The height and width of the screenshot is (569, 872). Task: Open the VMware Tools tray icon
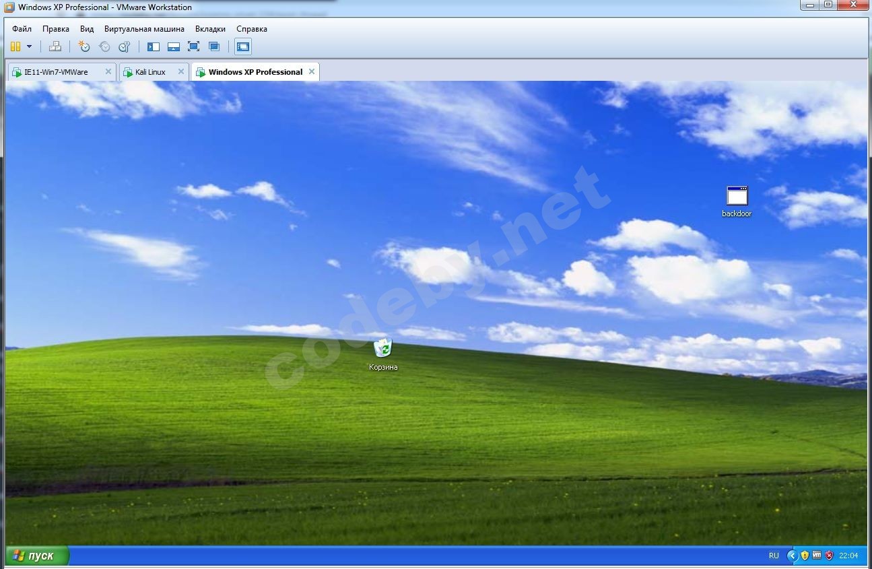click(817, 556)
